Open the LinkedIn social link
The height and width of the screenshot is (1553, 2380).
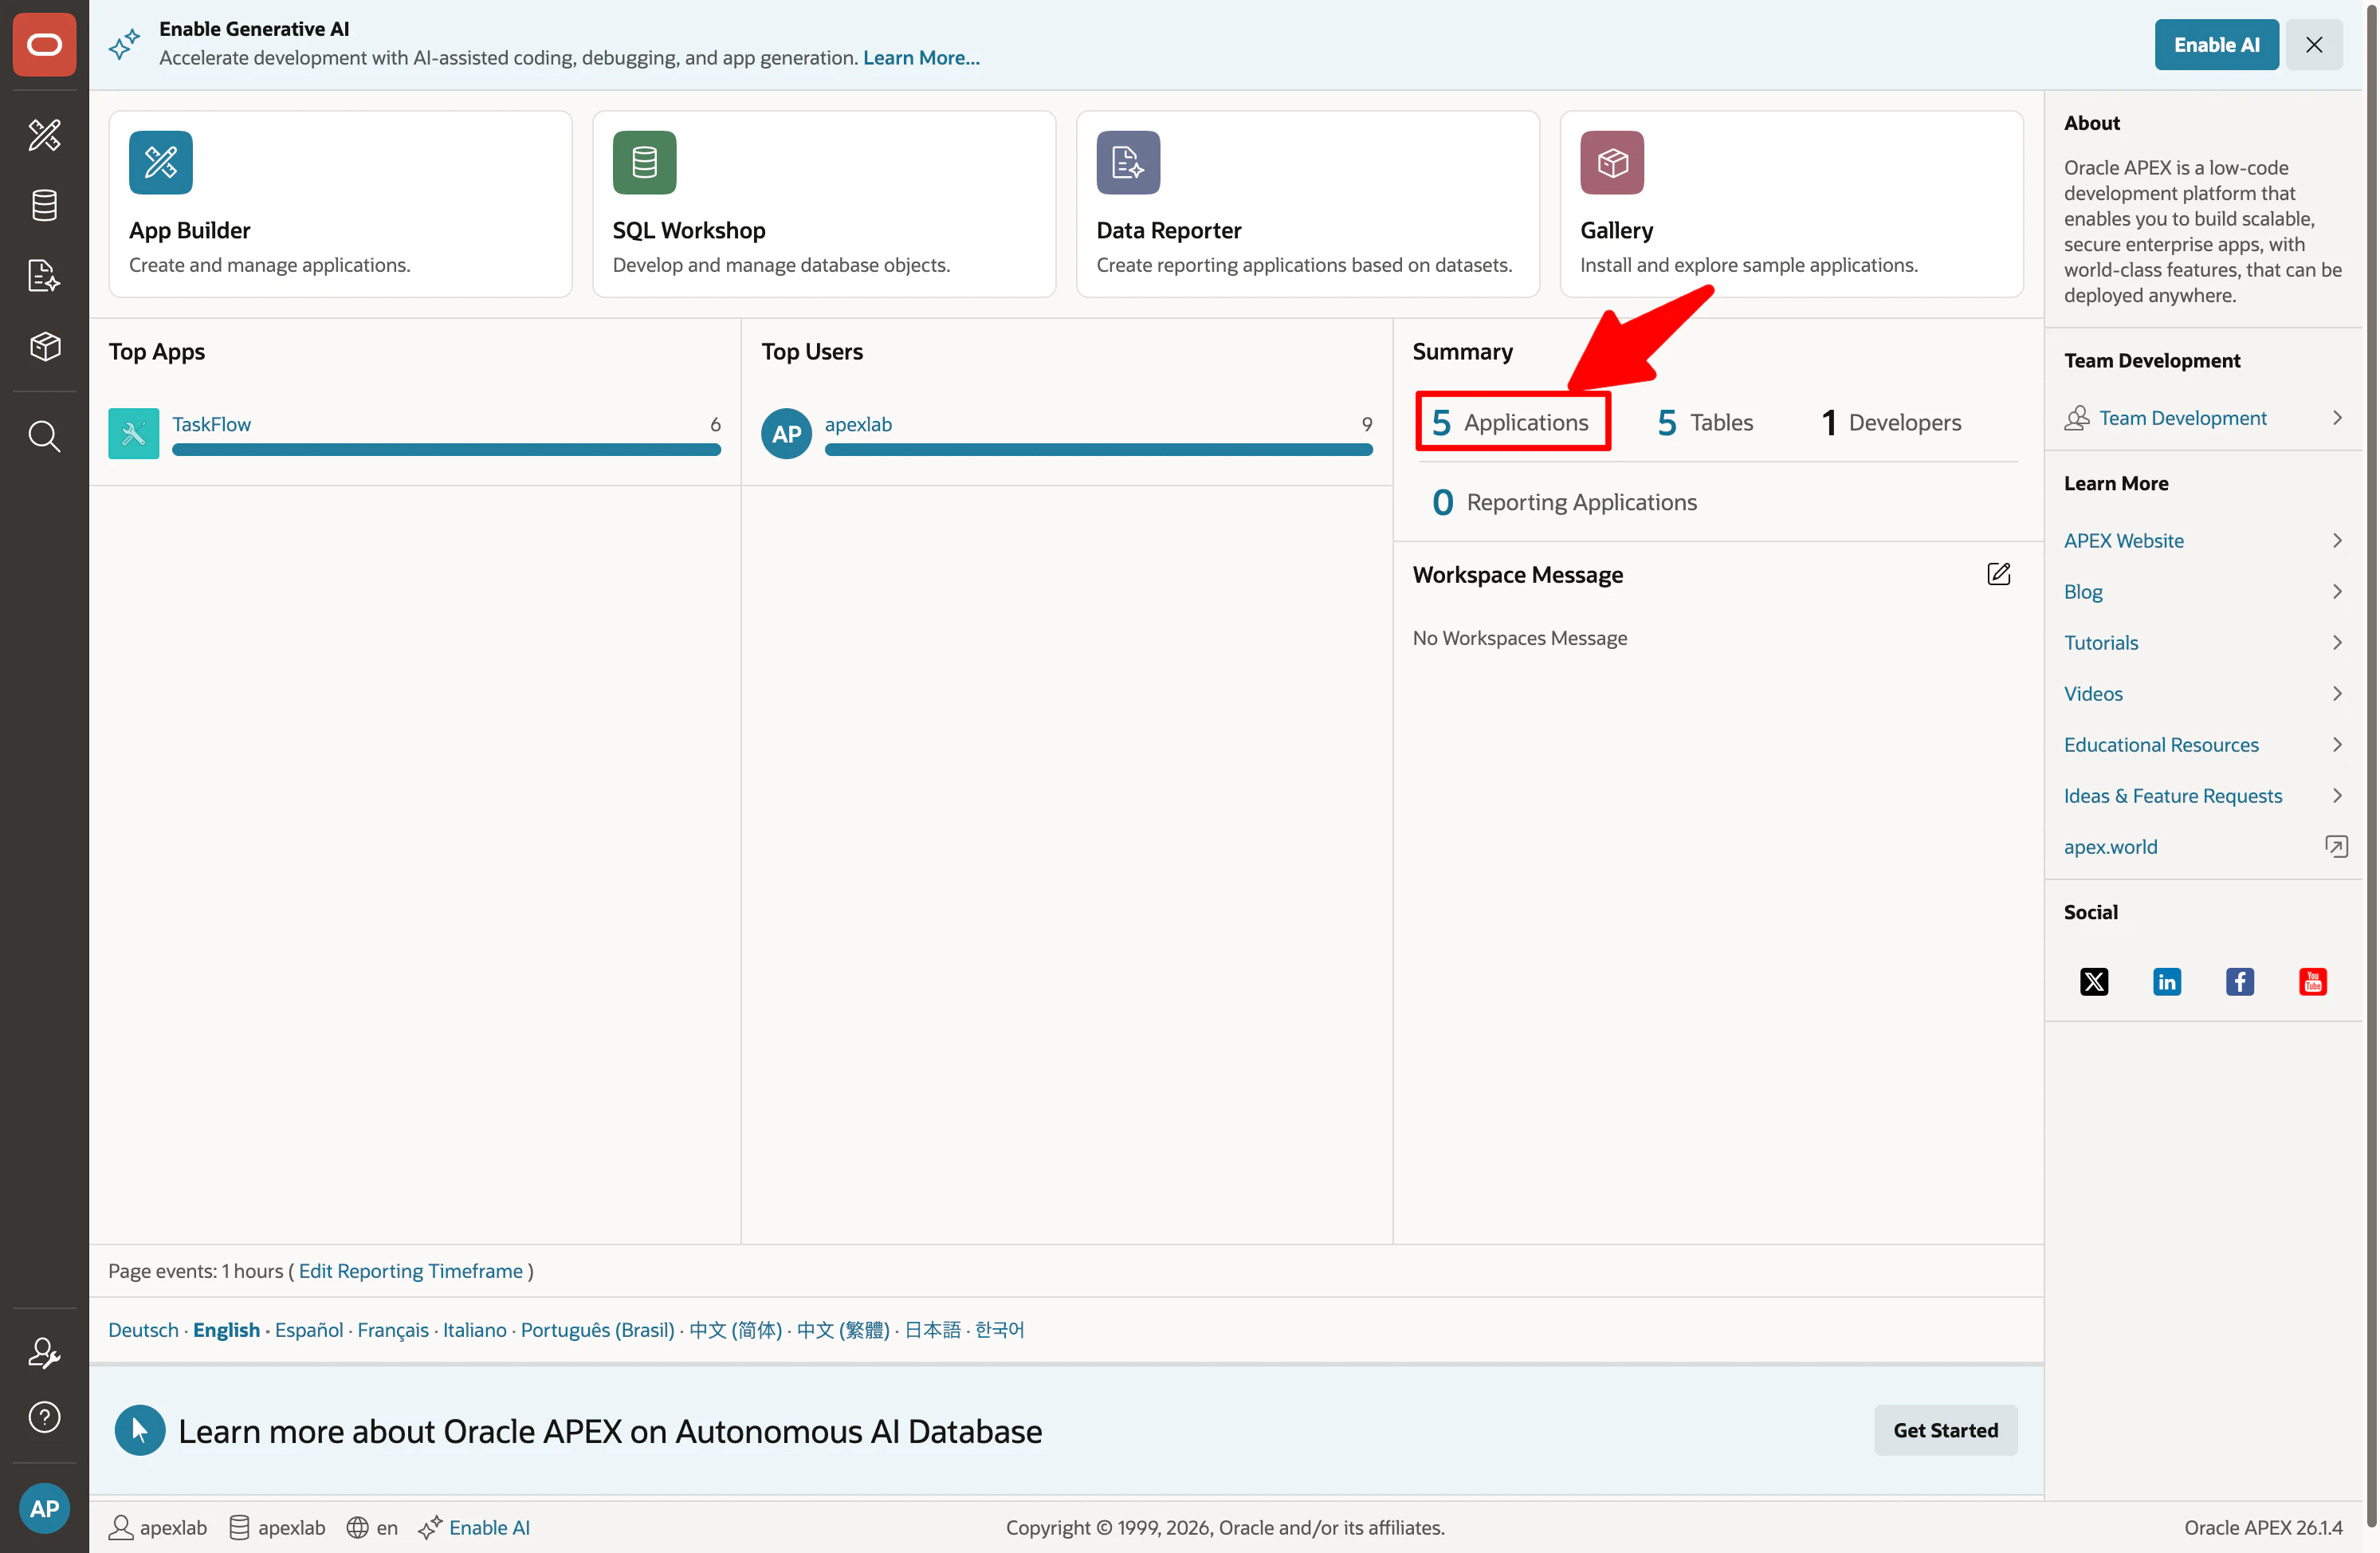tap(2167, 981)
